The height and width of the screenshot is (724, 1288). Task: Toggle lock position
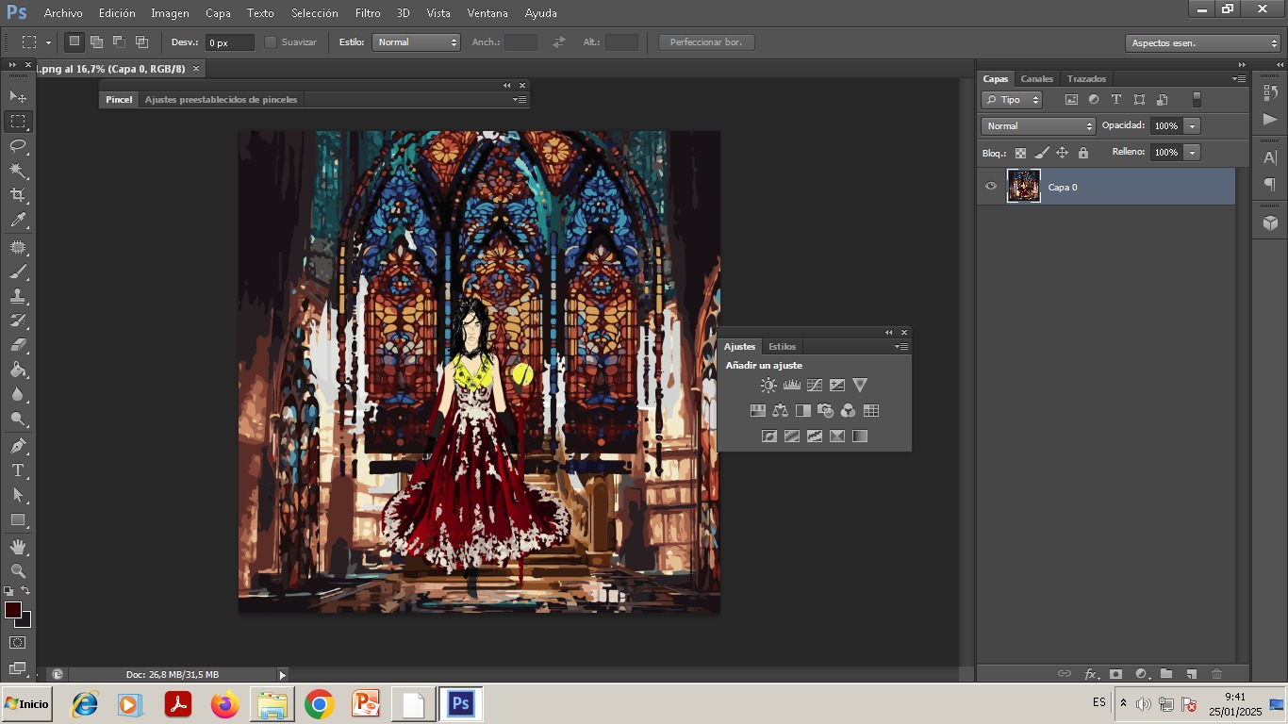click(1062, 153)
